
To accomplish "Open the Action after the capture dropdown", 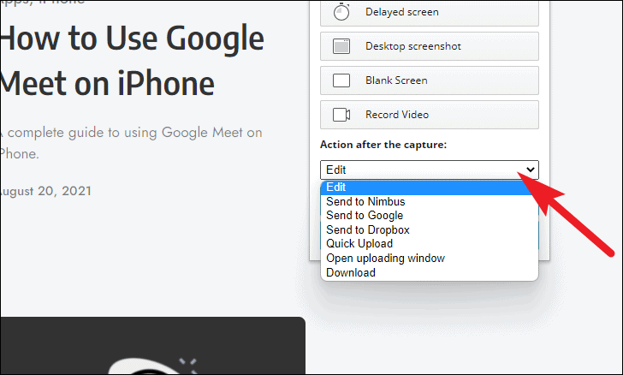I will pyautogui.click(x=430, y=170).
